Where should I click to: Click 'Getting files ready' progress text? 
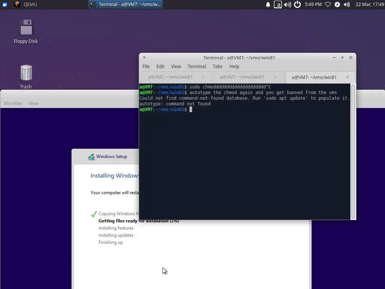pyautogui.click(x=138, y=221)
